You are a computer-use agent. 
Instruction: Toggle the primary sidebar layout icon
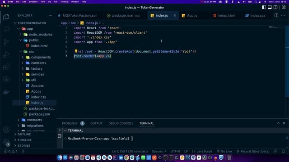[x=264, y=7]
